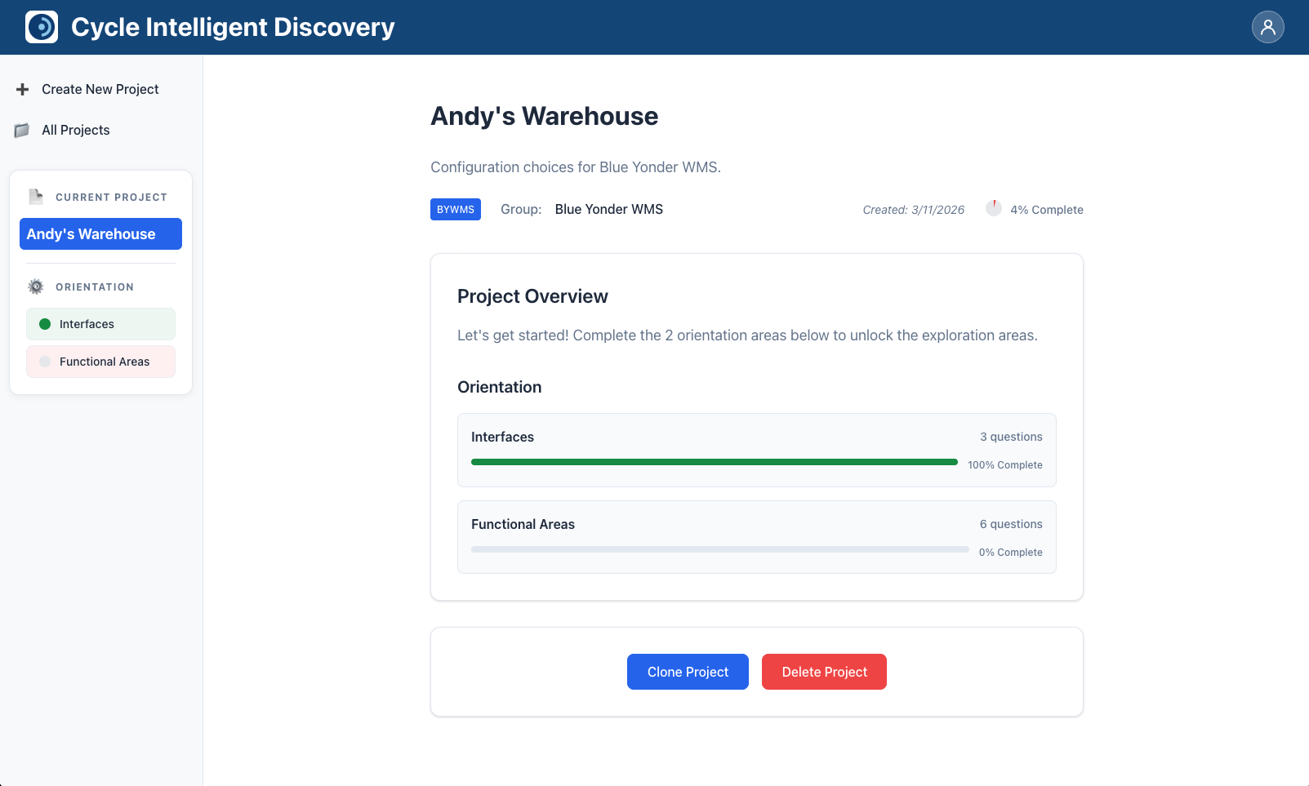This screenshot has width=1309, height=786.
Task: Click the BYWMS group badge
Action: (x=455, y=210)
